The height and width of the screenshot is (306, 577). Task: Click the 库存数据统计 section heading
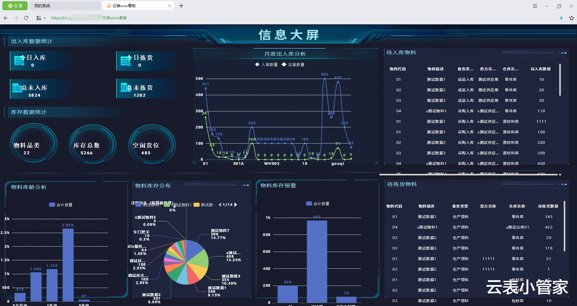(29, 112)
